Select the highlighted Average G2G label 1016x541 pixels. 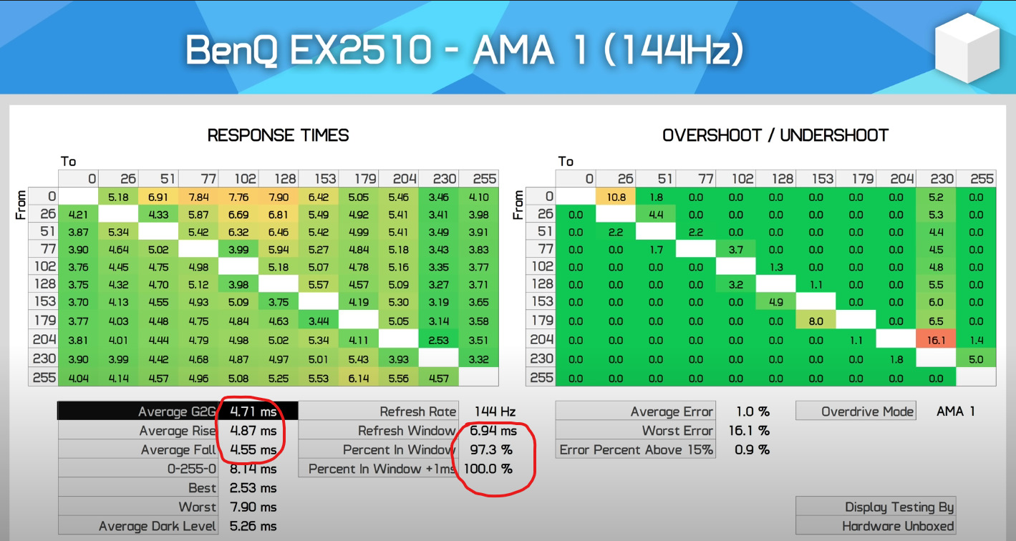176,411
